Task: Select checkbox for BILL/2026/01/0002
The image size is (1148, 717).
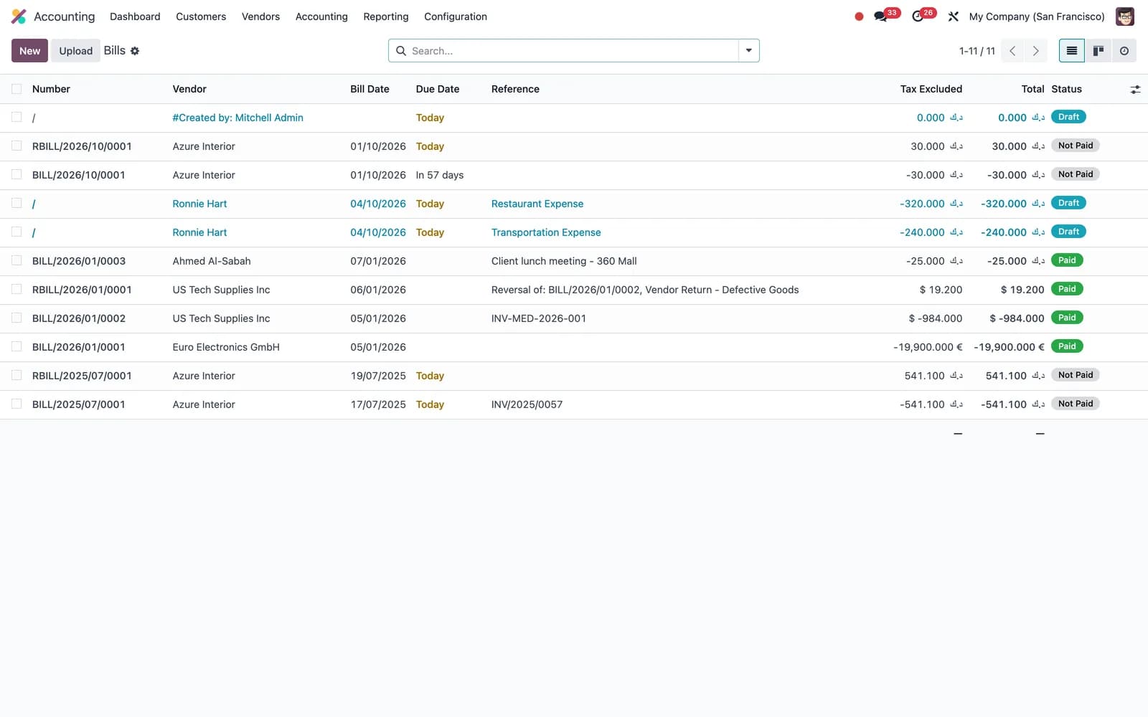Action: point(17,318)
